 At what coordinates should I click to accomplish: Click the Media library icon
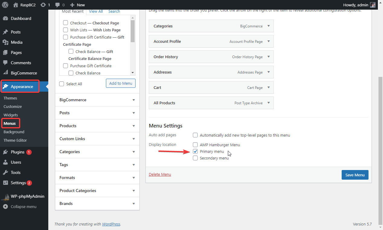5,42
